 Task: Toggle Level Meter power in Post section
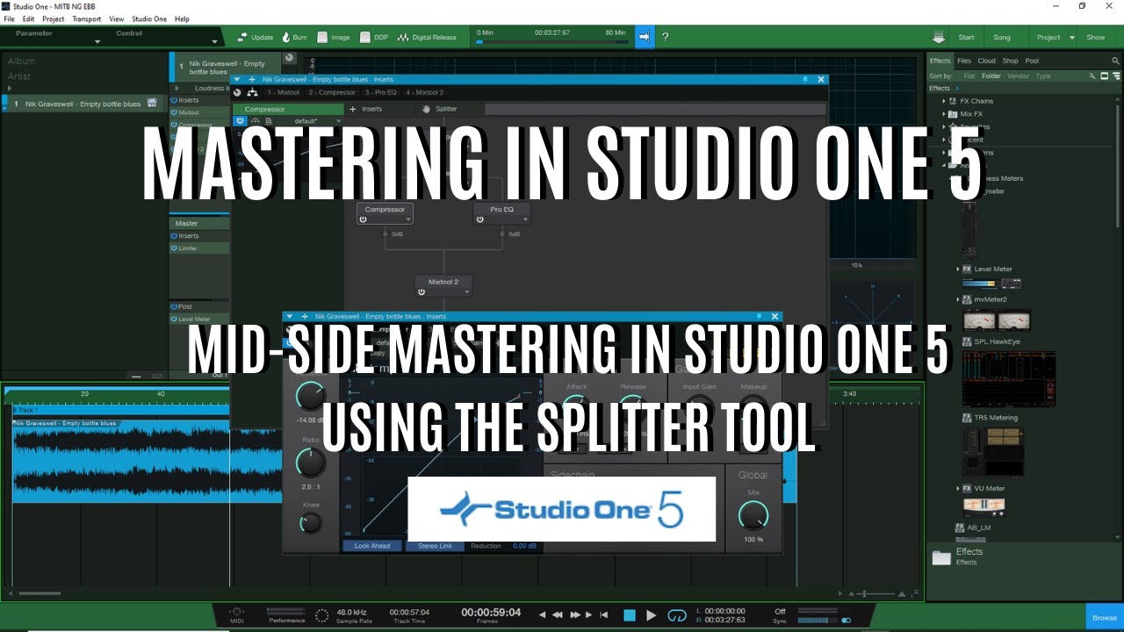174,320
